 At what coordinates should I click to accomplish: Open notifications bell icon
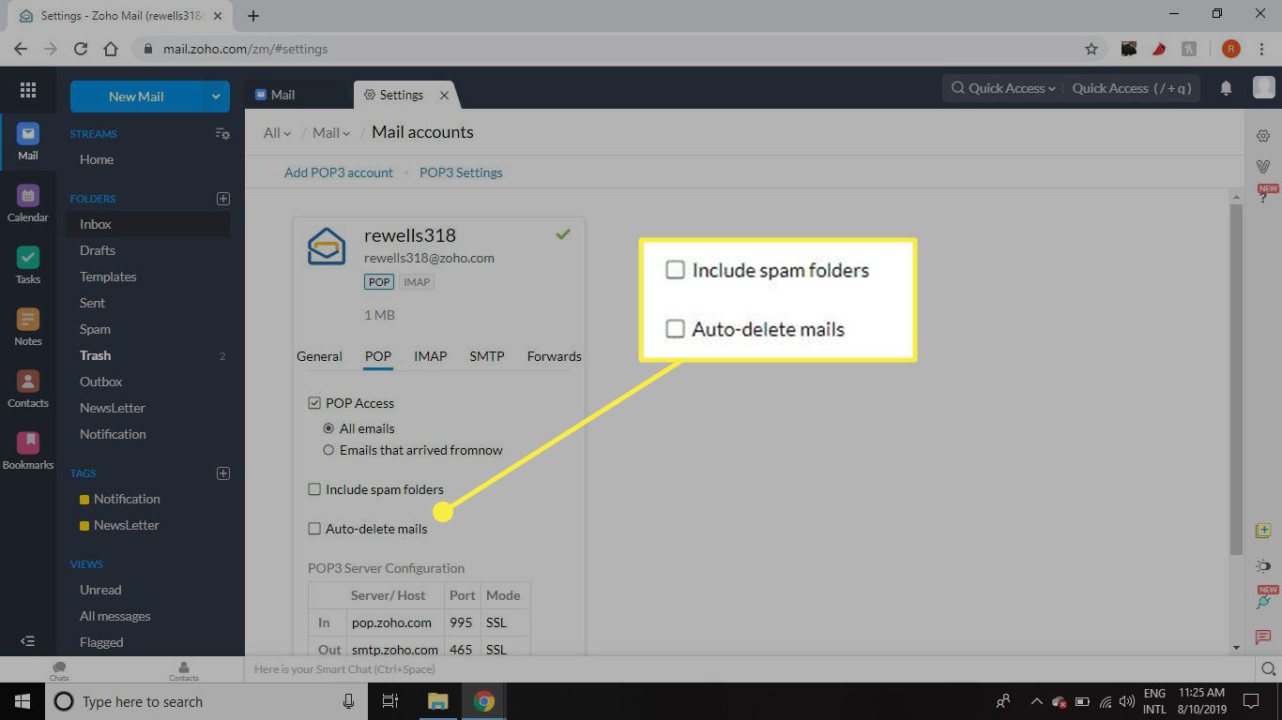(x=1226, y=88)
